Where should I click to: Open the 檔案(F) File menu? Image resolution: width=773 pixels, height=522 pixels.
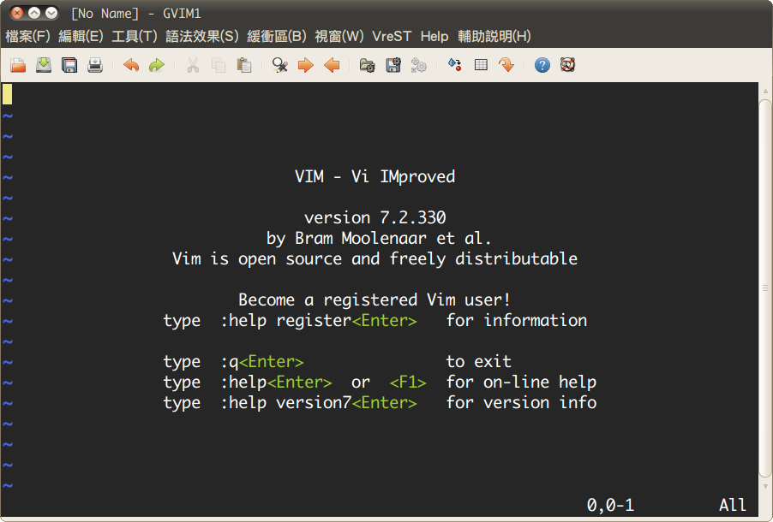pyautogui.click(x=28, y=37)
